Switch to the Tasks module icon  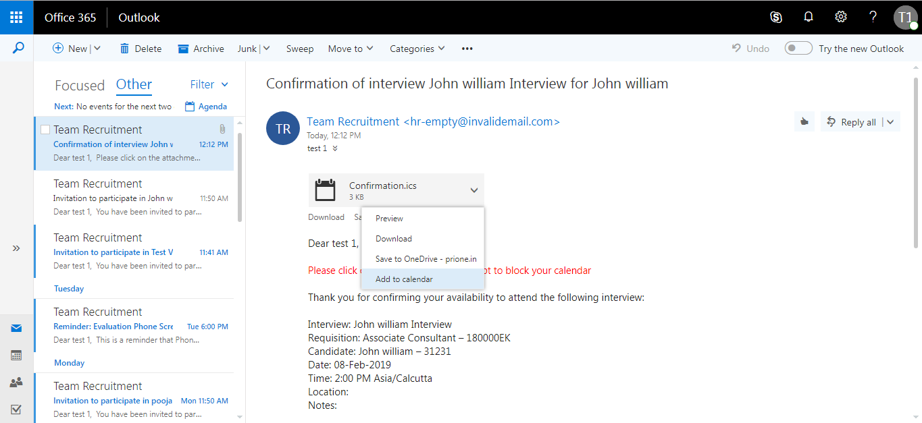(x=16, y=410)
